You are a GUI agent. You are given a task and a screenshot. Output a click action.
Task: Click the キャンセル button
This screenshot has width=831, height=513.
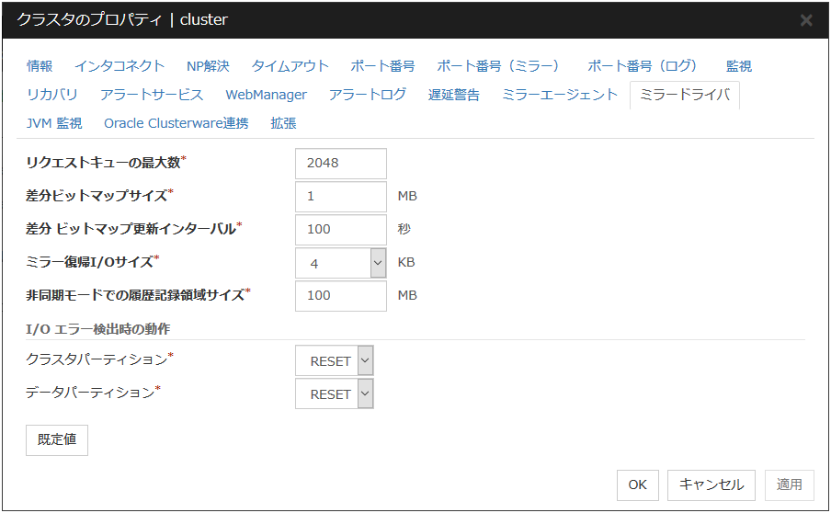711,484
